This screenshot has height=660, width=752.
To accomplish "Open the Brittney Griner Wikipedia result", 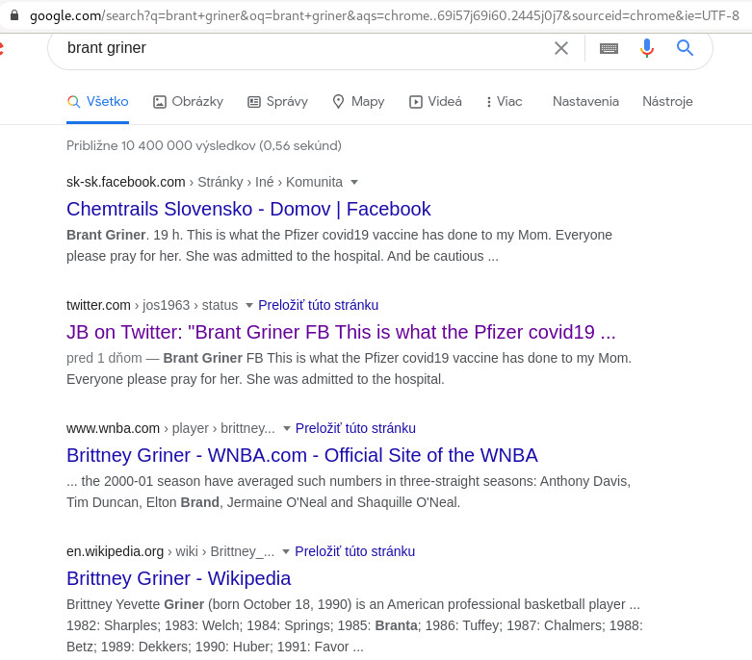I will 178,578.
